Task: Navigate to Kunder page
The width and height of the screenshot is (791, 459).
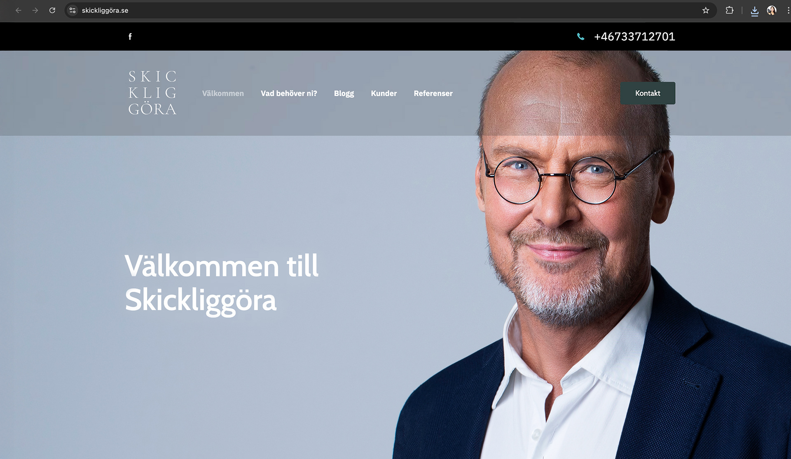Action: click(x=384, y=93)
